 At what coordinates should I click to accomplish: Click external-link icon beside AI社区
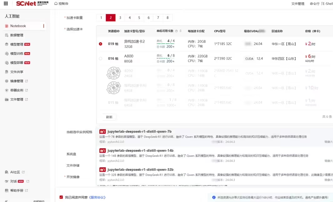pyautogui.click(x=23, y=172)
